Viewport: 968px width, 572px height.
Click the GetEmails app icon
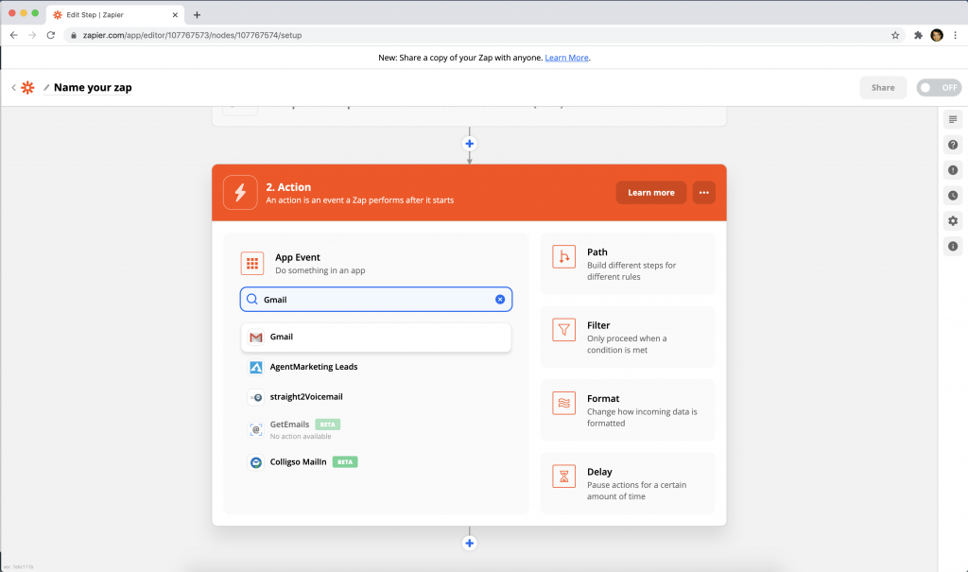[255, 429]
